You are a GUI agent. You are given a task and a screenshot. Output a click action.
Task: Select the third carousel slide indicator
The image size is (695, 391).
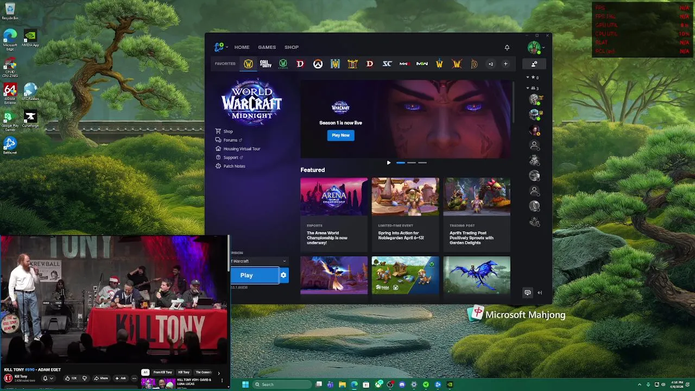click(422, 162)
